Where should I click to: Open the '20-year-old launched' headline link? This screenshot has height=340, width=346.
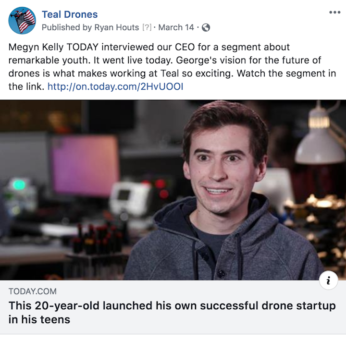click(172, 306)
